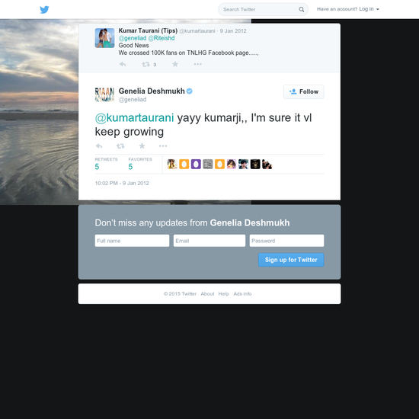Image resolution: width=419 pixels, height=419 pixels.
Task: View the 5 favorites list
Action: [140, 164]
